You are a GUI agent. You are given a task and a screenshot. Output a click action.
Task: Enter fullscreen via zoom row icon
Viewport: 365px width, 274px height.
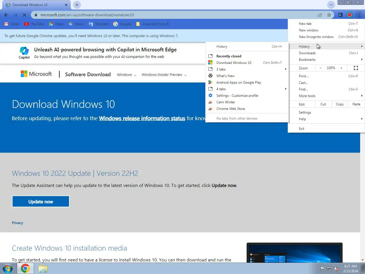click(356, 68)
